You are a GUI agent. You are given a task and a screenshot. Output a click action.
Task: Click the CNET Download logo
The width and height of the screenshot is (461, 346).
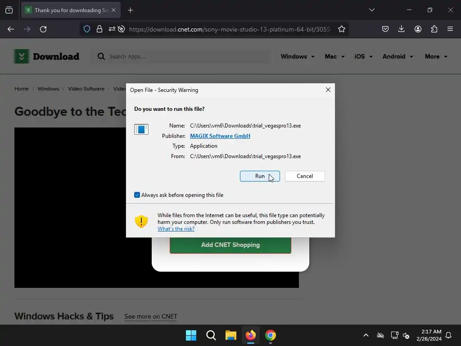click(x=46, y=56)
